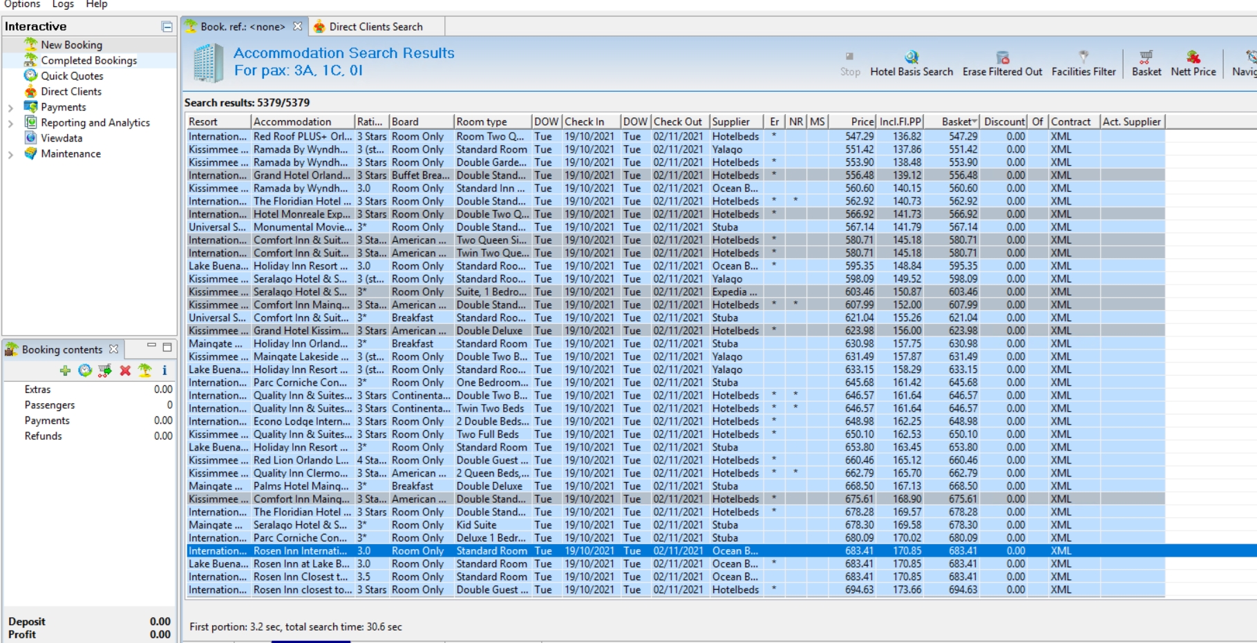Sort by the Supplier column header
1257x643 pixels.
[x=736, y=122]
